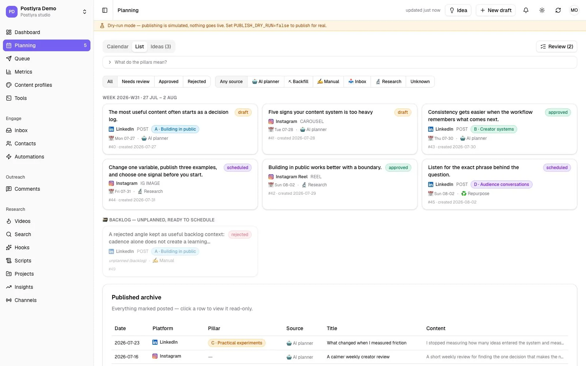This screenshot has width=586, height=366.
Task: Click 'D · Audience conversations' pillar tag
Action: pyautogui.click(x=501, y=184)
